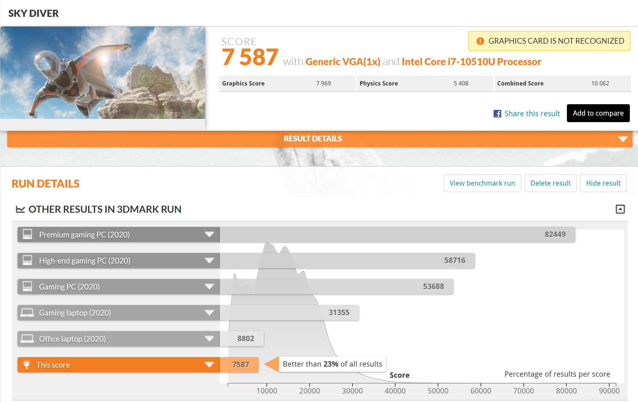The image size is (638, 403).
Task: Click the Combined Score value 10 062
Action: tap(600, 83)
